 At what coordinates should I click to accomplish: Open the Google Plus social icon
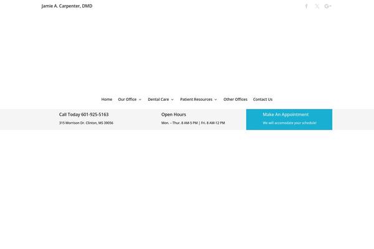tap(328, 6)
